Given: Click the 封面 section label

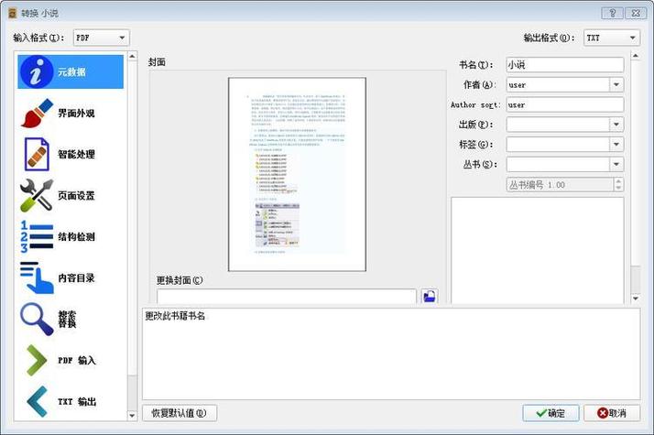Looking at the screenshot, I should click(x=157, y=62).
